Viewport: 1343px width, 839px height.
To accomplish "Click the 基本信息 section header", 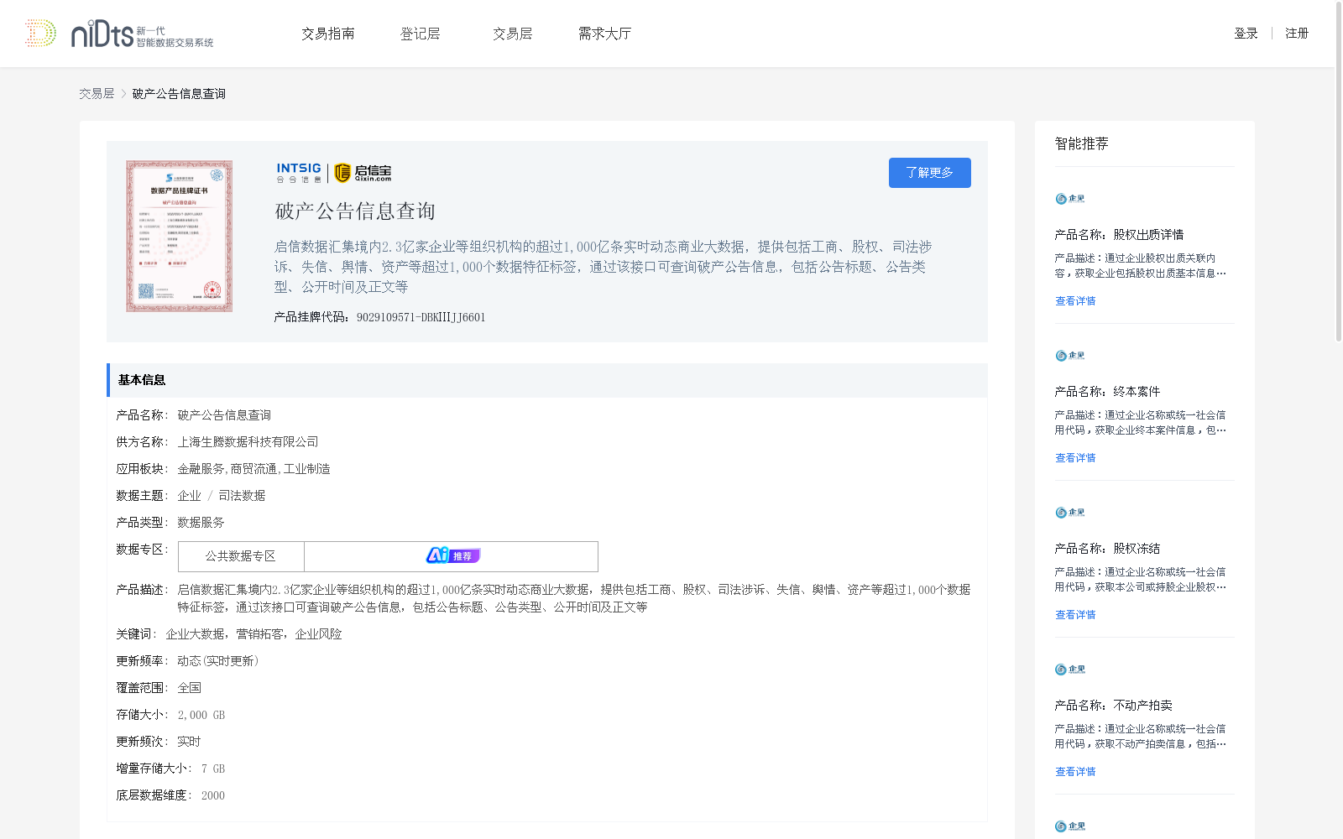I will pyautogui.click(x=547, y=380).
